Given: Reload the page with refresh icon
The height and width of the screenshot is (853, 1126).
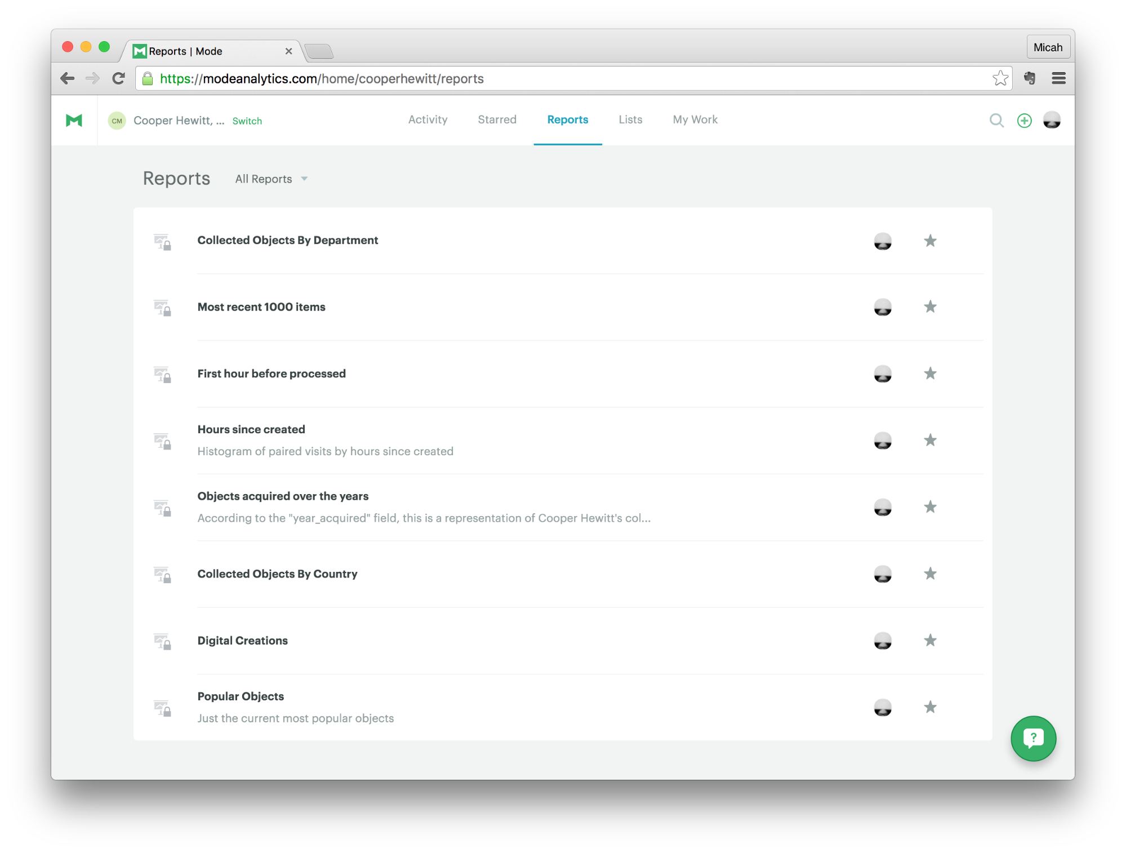Looking at the screenshot, I should 118,78.
